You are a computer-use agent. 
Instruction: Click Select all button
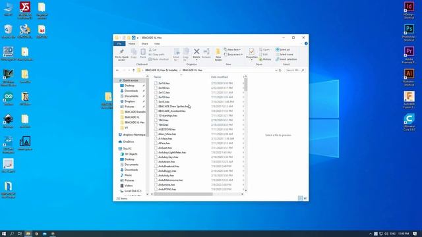click(283, 50)
